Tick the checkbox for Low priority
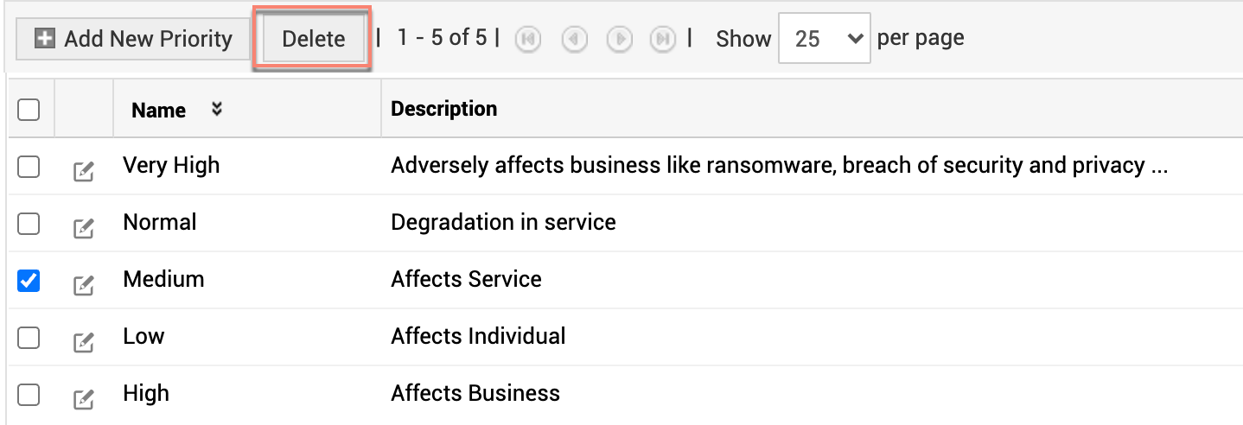Viewport: 1243px width, 425px height. [x=29, y=337]
